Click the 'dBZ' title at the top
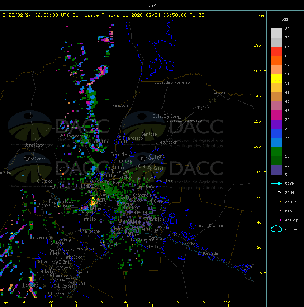Image resolution: width=304 pixels, height=307 pixels. pyautogui.click(x=152, y=5)
